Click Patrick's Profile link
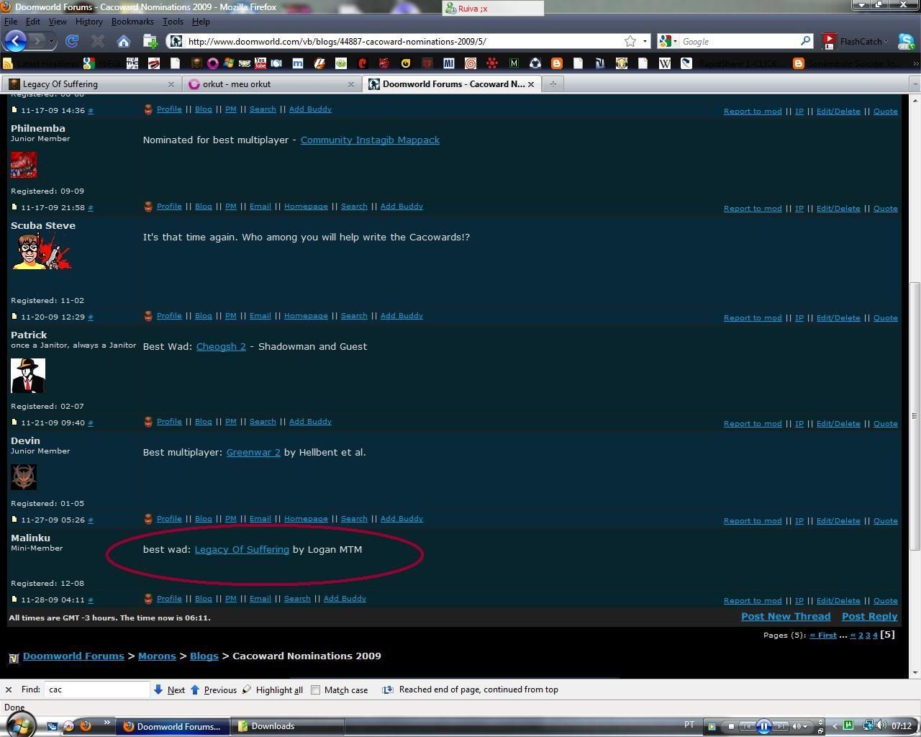 pyautogui.click(x=169, y=421)
